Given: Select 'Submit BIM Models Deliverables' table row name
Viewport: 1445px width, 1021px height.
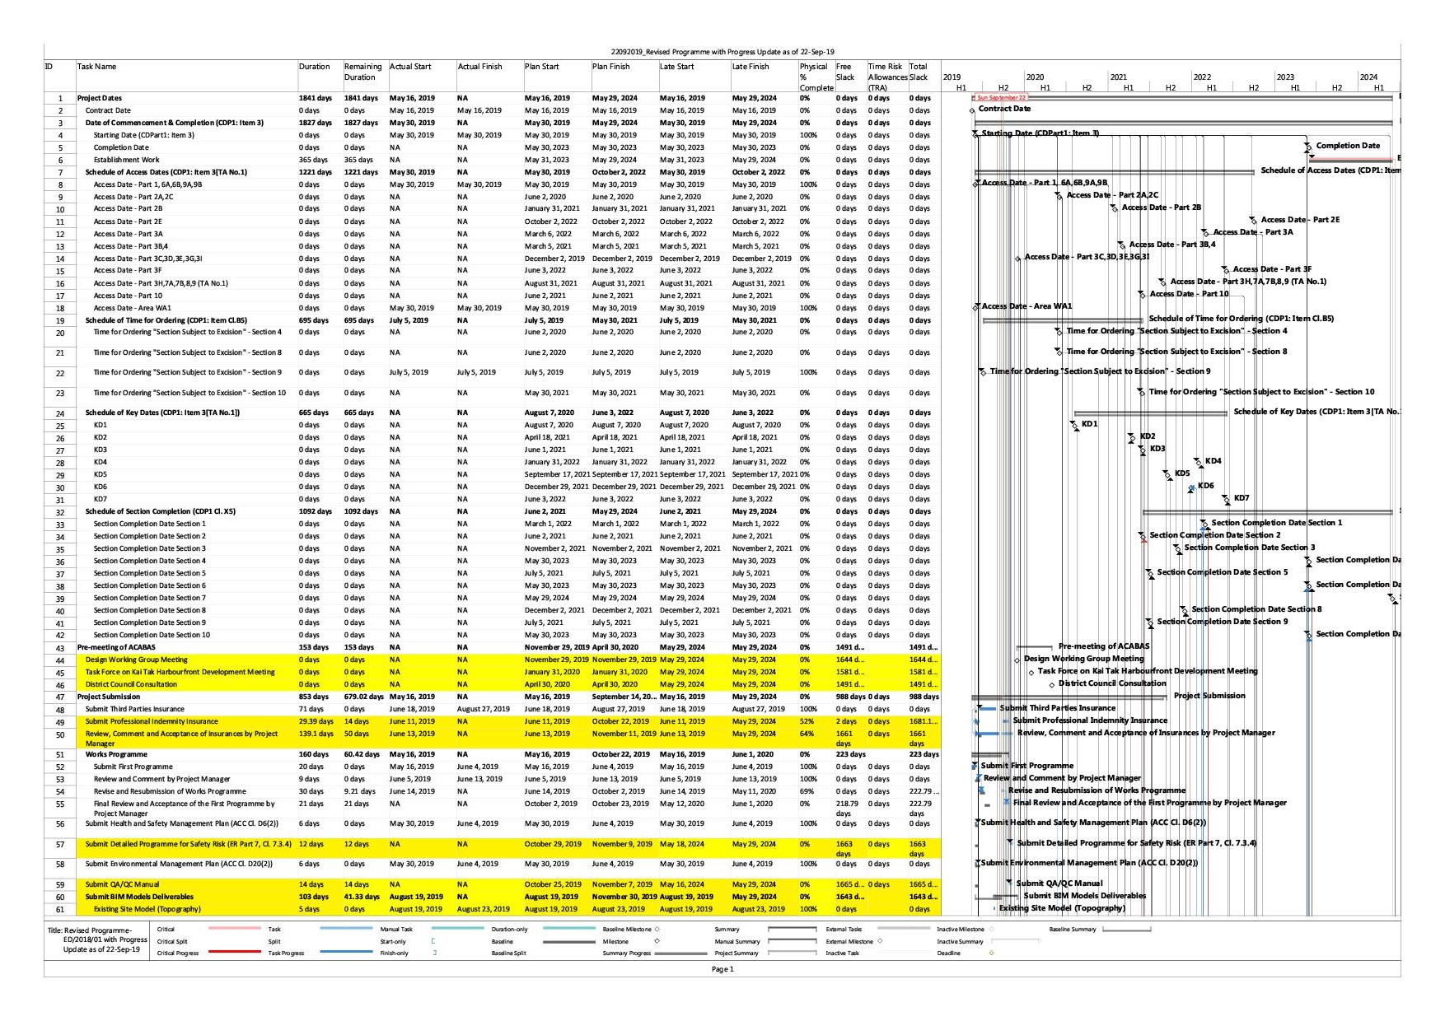Looking at the screenshot, I should [139, 897].
